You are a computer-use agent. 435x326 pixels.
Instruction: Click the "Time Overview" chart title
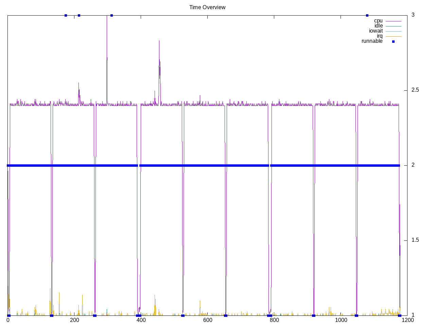pos(207,7)
